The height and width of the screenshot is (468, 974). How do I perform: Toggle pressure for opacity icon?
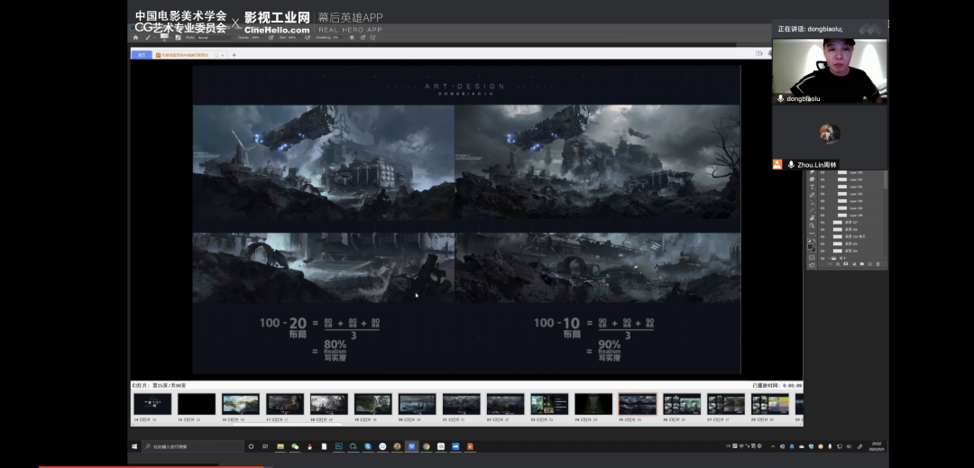click(271, 37)
